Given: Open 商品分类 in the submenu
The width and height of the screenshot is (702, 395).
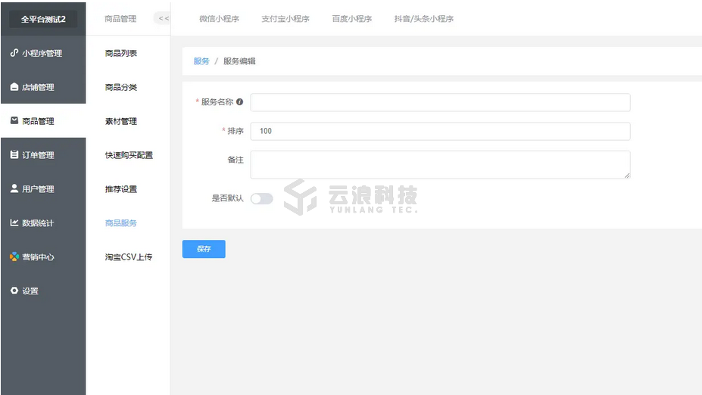Looking at the screenshot, I should (x=121, y=87).
